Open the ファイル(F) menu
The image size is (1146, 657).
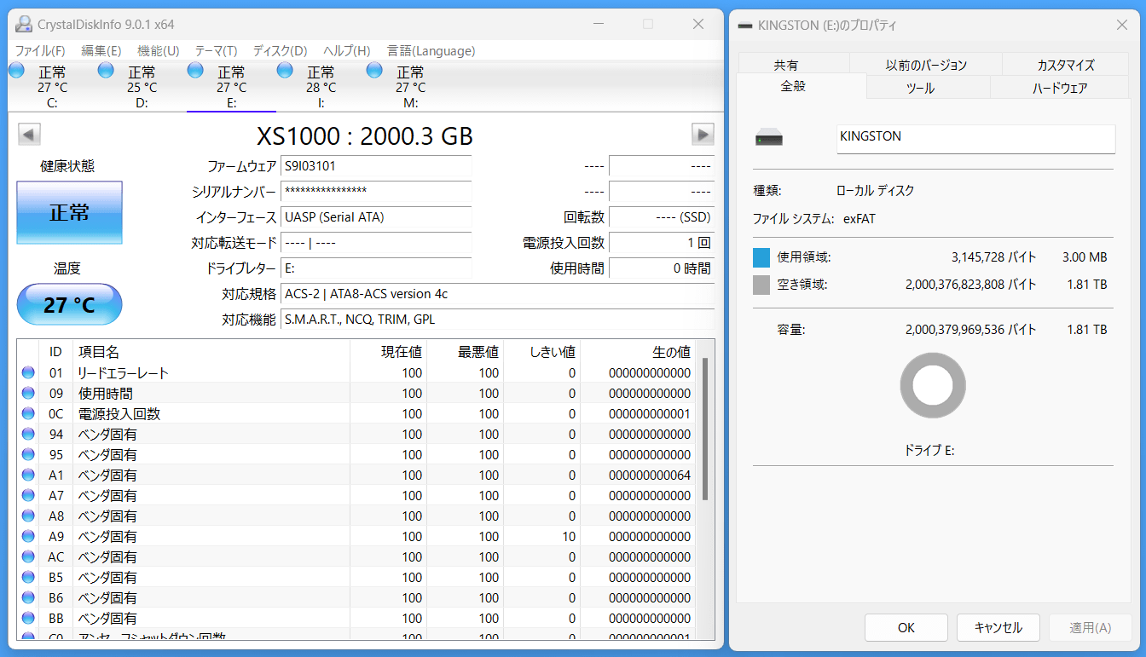point(40,51)
